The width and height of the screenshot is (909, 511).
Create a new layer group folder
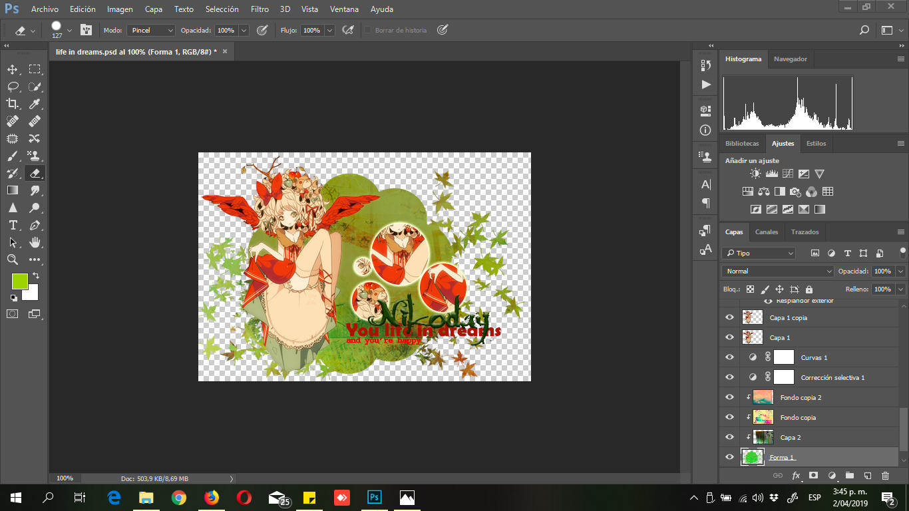(x=849, y=476)
